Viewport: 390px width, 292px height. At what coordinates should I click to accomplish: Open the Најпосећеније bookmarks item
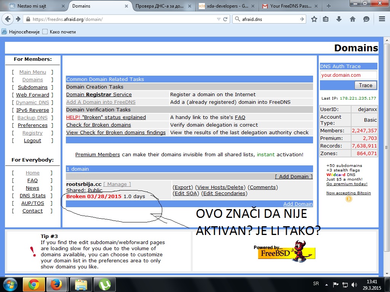(21, 32)
